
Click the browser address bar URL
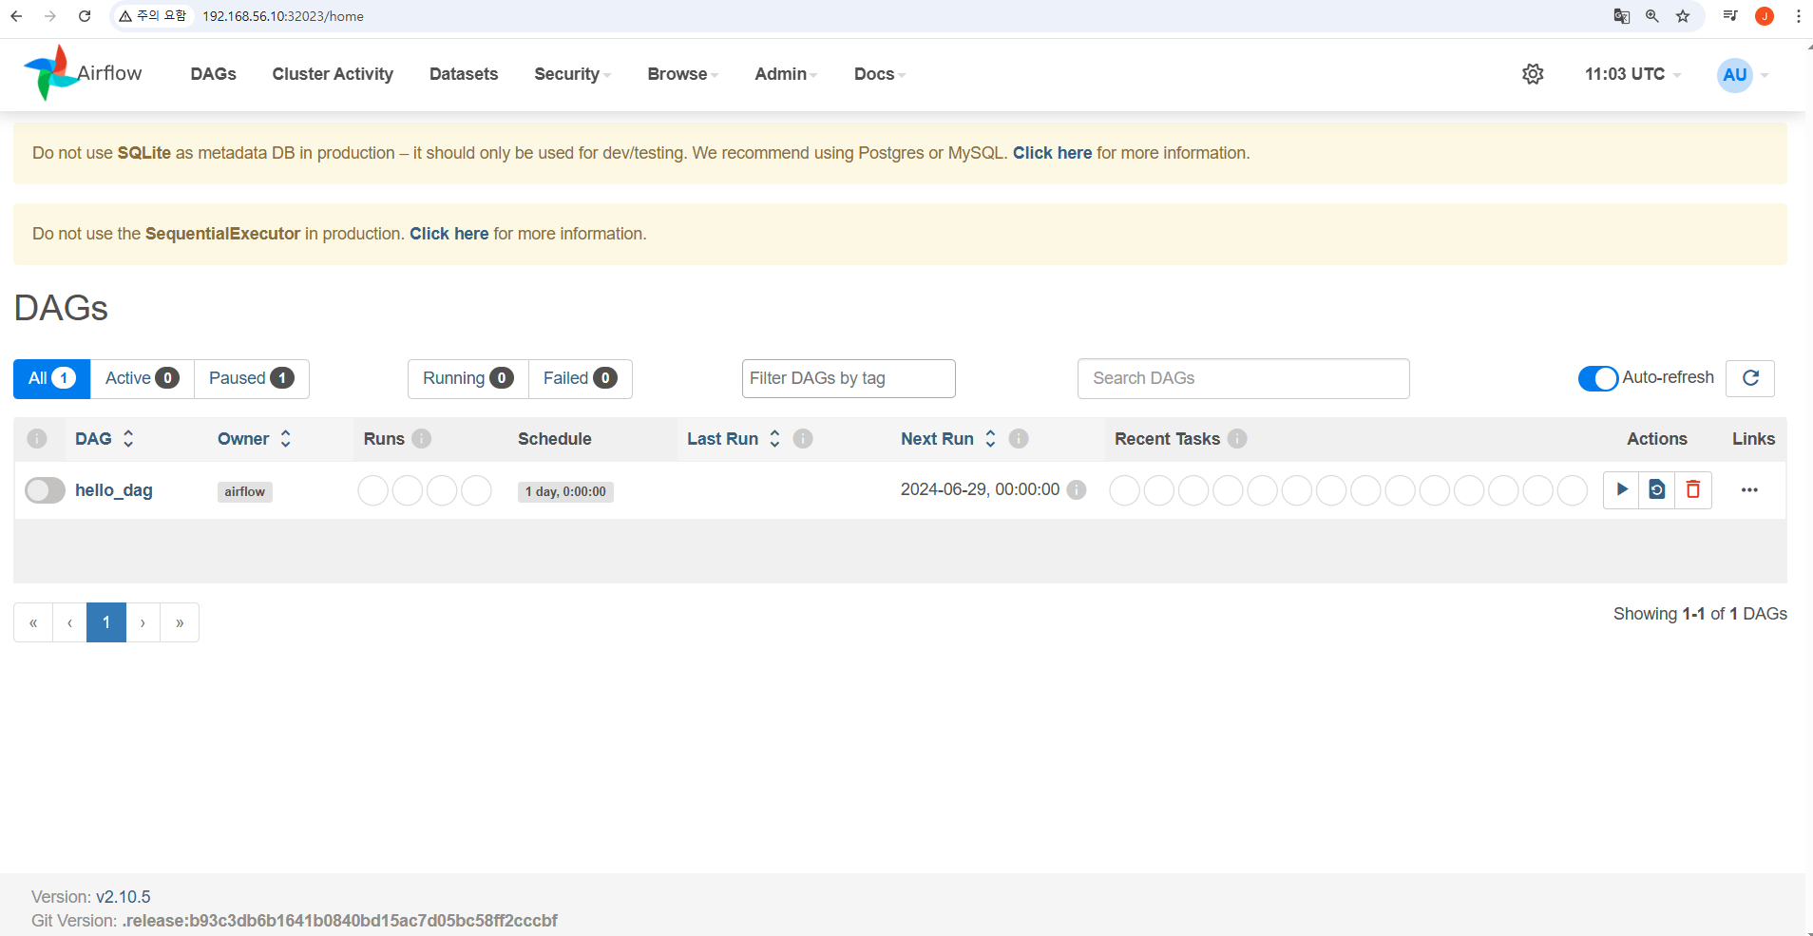[283, 16]
